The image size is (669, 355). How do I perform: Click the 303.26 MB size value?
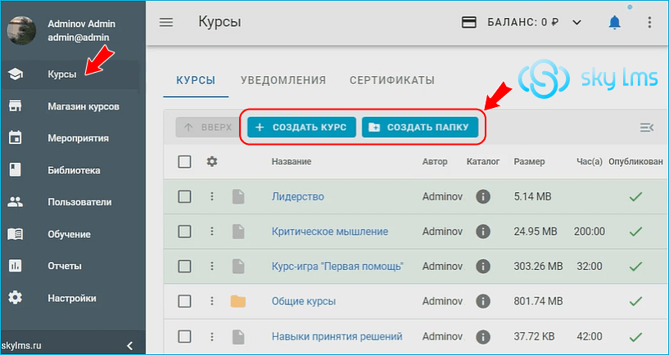coord(538,267)
